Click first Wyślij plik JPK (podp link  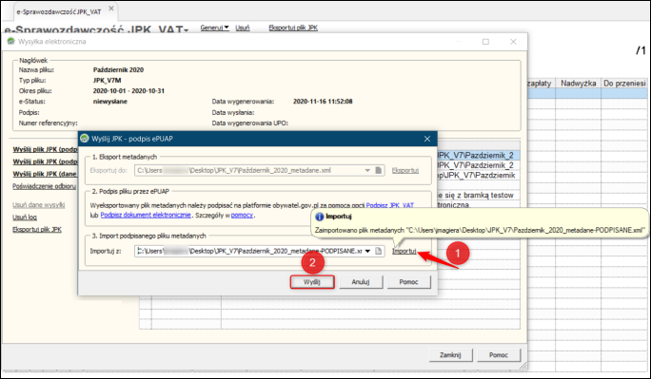coord(46,149)
